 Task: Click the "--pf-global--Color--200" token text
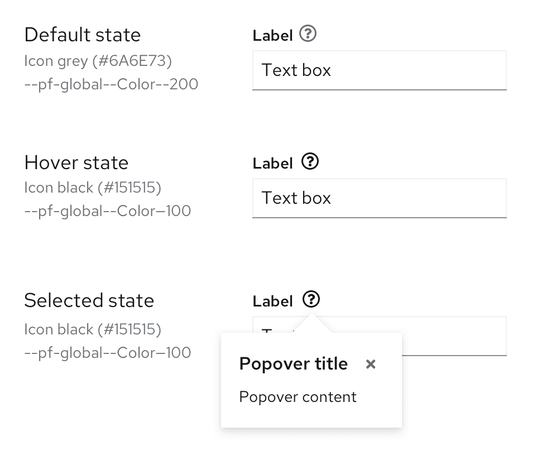click(111, 84)
